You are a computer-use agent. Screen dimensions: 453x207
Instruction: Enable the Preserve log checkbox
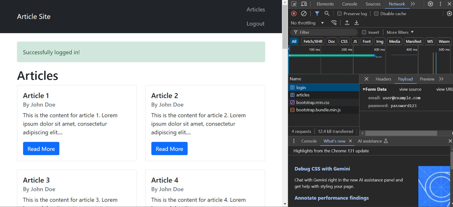pyautogui.click(x=339, y=14)
